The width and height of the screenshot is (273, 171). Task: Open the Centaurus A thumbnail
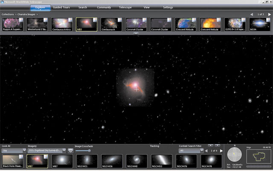pos(111,25)
